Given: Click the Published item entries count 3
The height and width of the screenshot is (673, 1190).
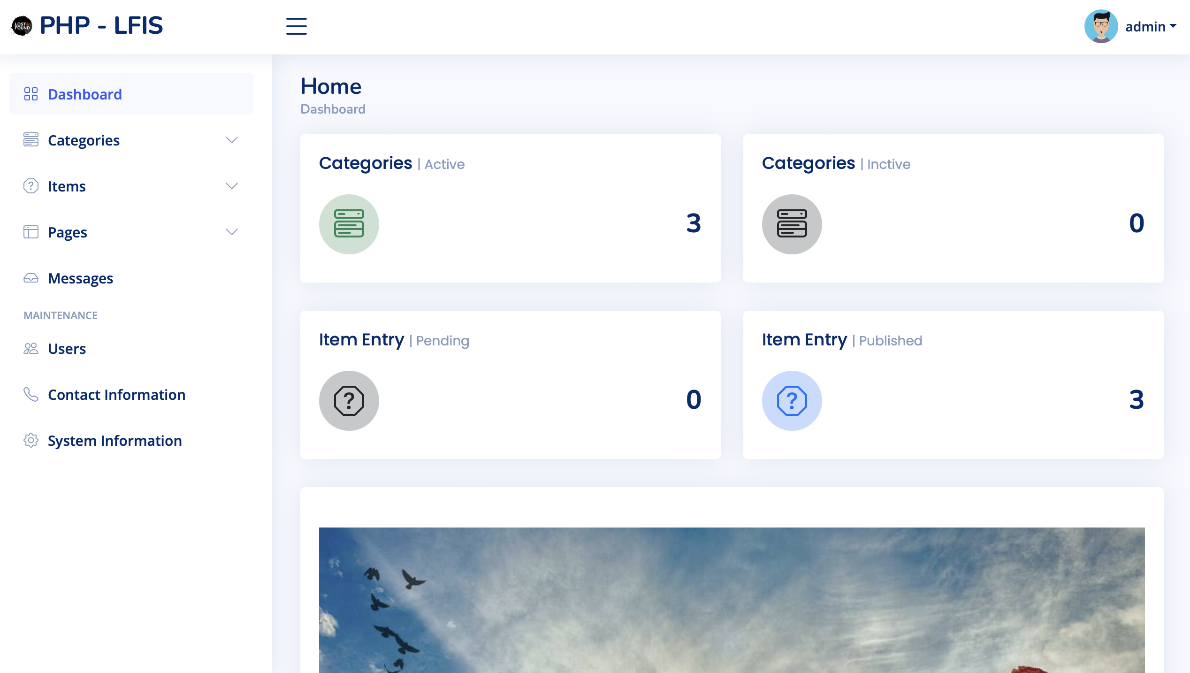Looking at the screenshot, I should point(1137,399).
